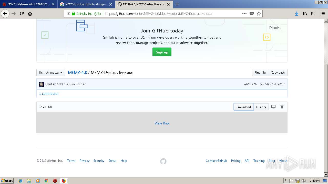
Task: Open Horter's profile link
Action: 50,84
